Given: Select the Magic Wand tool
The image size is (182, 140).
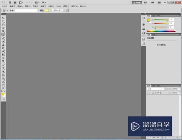Looking at the screenshot, I should click(x=3, y=28).
